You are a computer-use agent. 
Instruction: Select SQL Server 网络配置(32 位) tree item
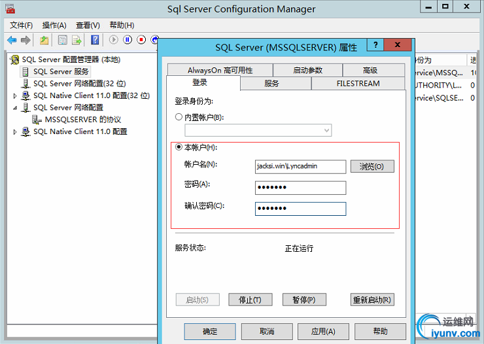(79, 84)
